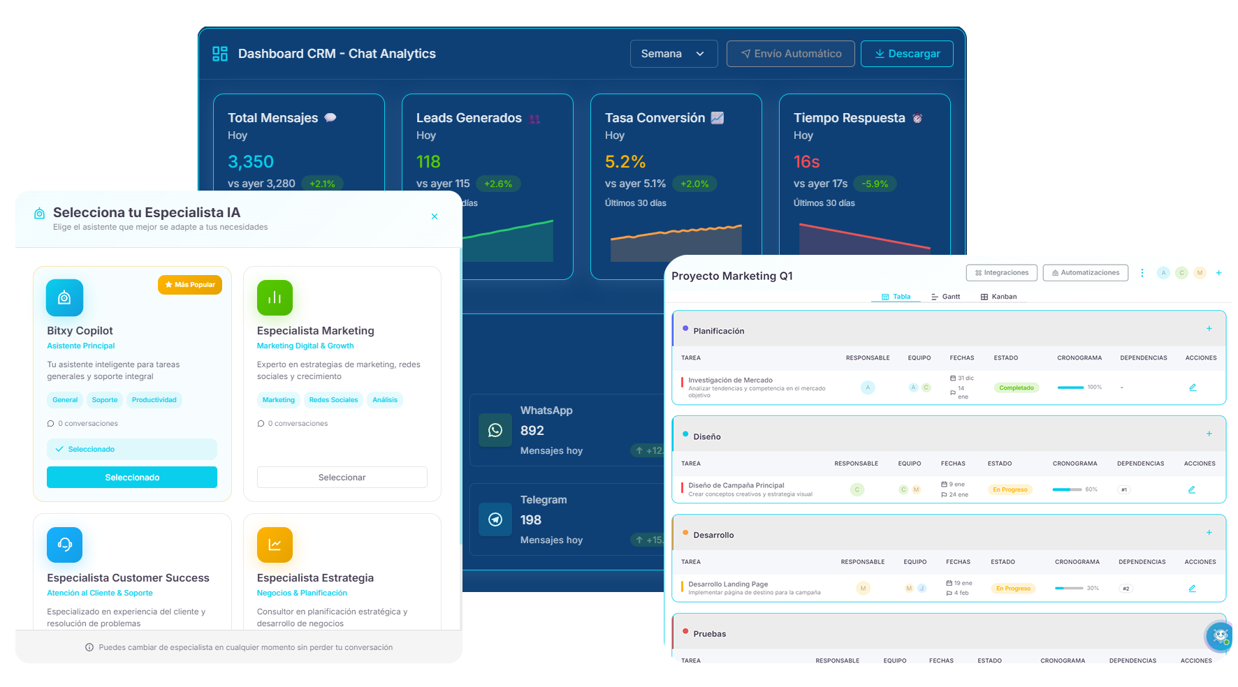
Task: Open the three-dot project options menu
Action: 1142,273
